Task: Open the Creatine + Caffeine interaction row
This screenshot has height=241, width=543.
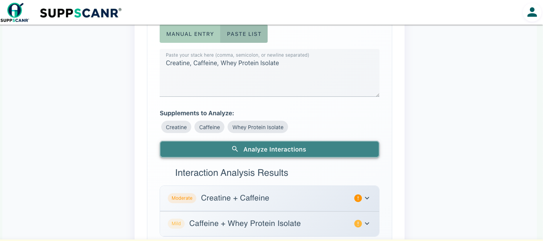Action: 270,198
